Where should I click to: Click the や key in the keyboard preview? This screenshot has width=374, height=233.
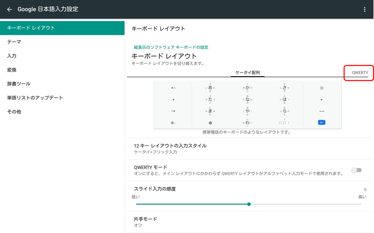coord(247,111)
